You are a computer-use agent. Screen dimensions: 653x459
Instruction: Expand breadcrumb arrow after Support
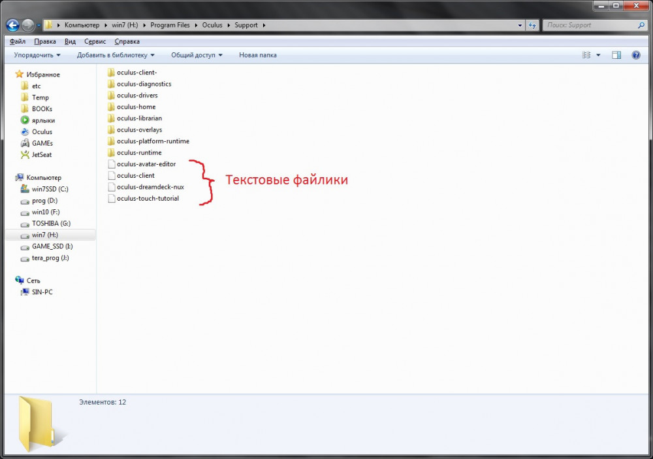pos(264,25)
